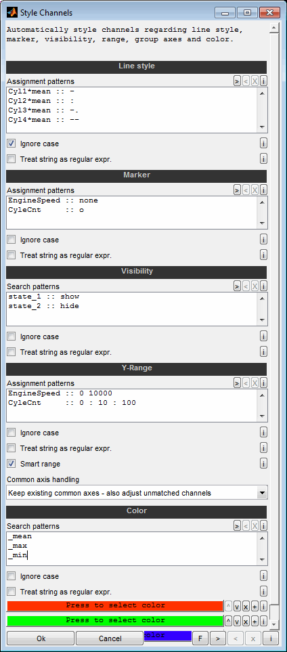Click the 'v' move-down icon on red color row

click(x=237, y=606)
